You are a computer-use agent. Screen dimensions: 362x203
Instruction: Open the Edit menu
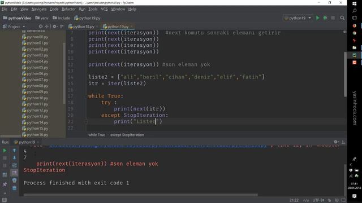coord(14,9)
